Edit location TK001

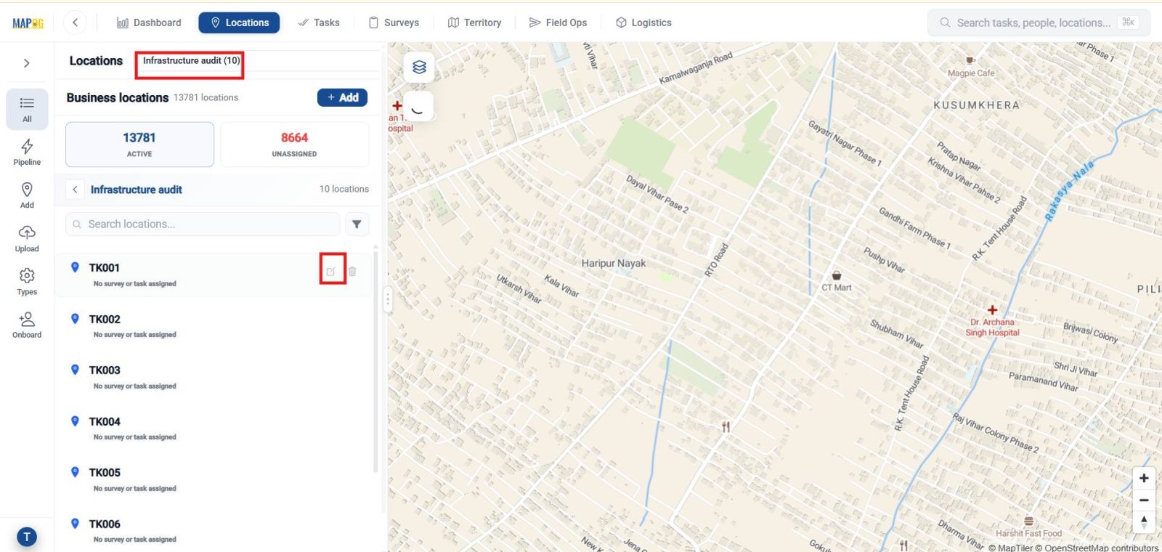point(331,271)
